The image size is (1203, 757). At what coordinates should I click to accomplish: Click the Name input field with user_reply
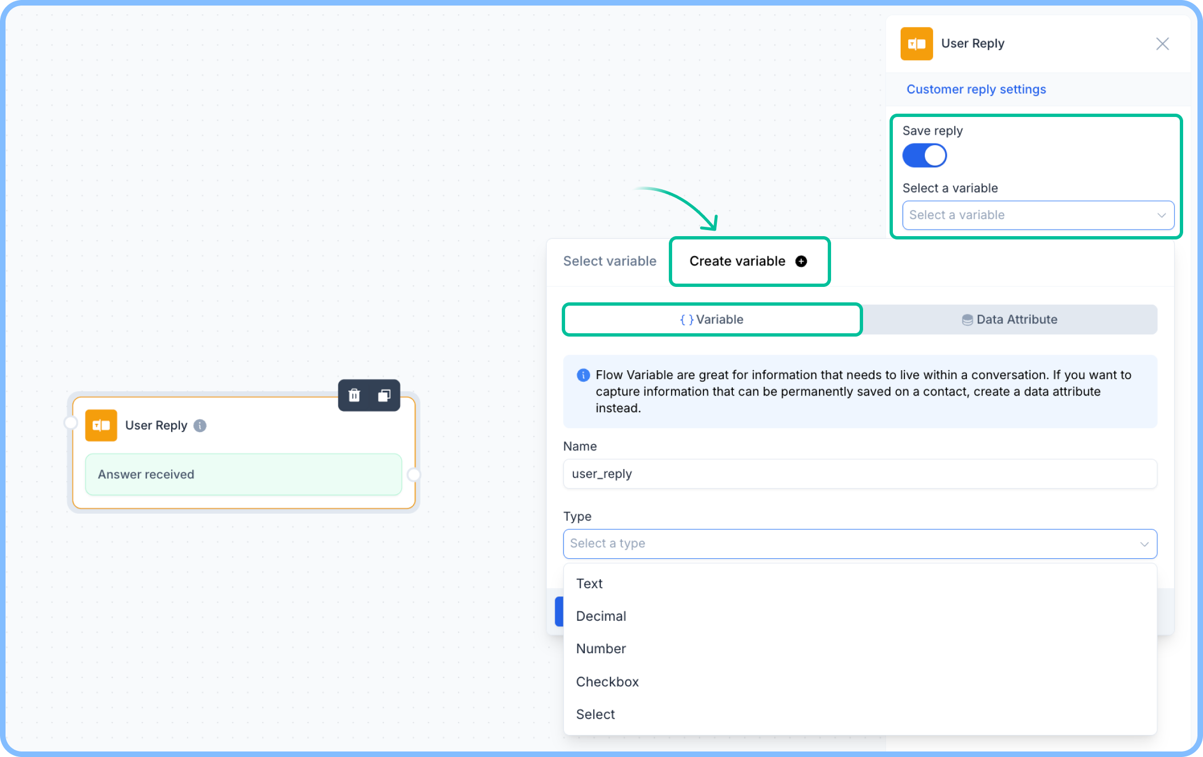(x=859, y=474)
